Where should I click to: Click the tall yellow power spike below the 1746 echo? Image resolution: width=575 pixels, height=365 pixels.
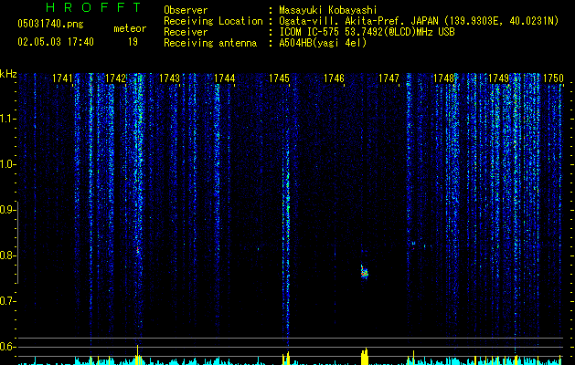(x=364, y=356)
